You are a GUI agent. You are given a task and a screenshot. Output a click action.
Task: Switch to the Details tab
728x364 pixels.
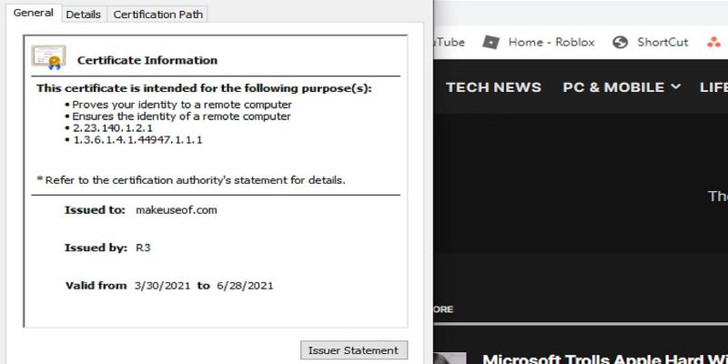click(x=84, y=15)
